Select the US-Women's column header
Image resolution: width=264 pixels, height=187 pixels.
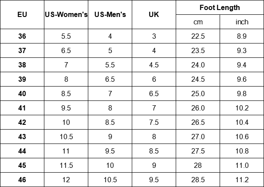pyautogui.click(x=66, y=14)
